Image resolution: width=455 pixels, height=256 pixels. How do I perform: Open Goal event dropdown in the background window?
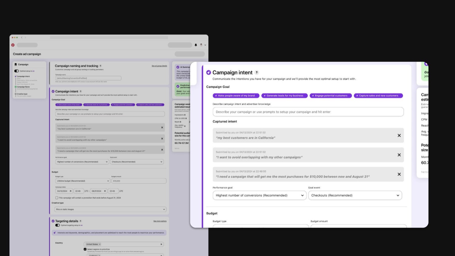click(x=137, y=162)
